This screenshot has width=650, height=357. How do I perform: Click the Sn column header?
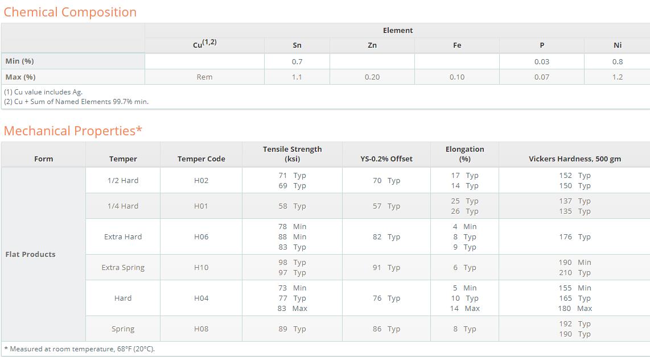pyautogui.click(x=297, y=45)
